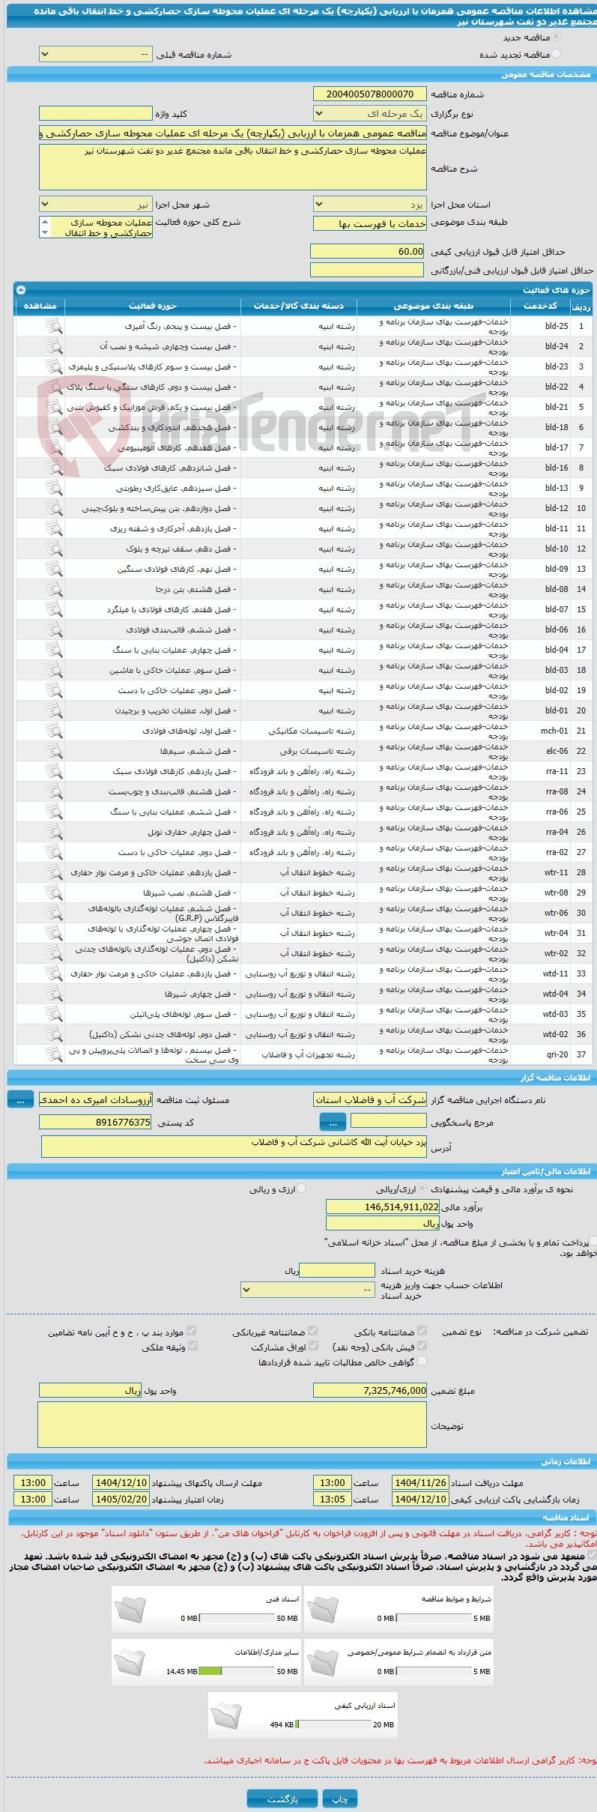Open view icon for row bld-13
The image size is (597, 1812).
53,488
